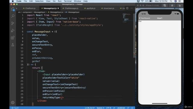Viewport: 193px width, 109px height.
Task: Click the MessageInput folder breadcrumb
Action: [40, 12]
